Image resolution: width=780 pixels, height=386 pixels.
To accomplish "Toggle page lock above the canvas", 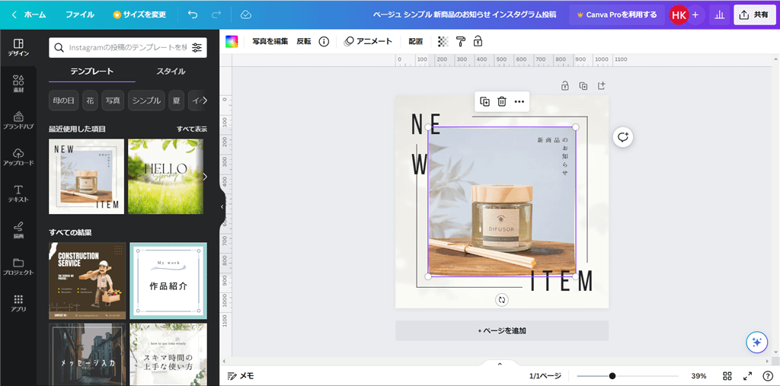I will 564,86.
